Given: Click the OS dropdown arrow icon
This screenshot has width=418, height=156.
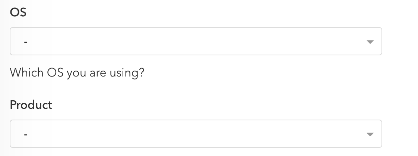Looking at the screenshot, I should click(370, 42).
